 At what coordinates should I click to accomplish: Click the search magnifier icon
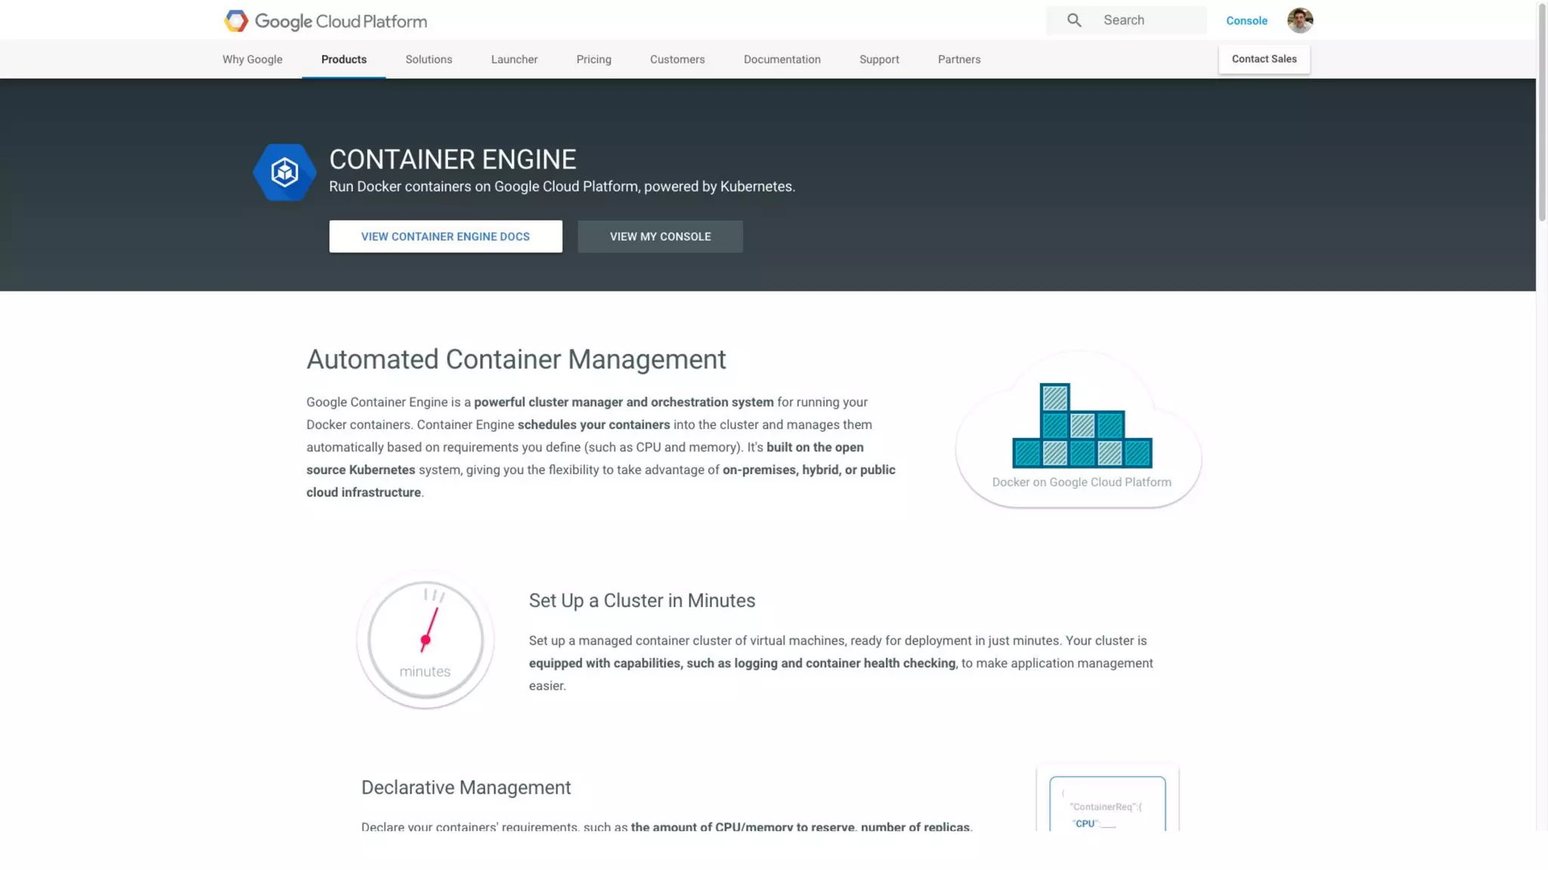(x=1074, y=20)
